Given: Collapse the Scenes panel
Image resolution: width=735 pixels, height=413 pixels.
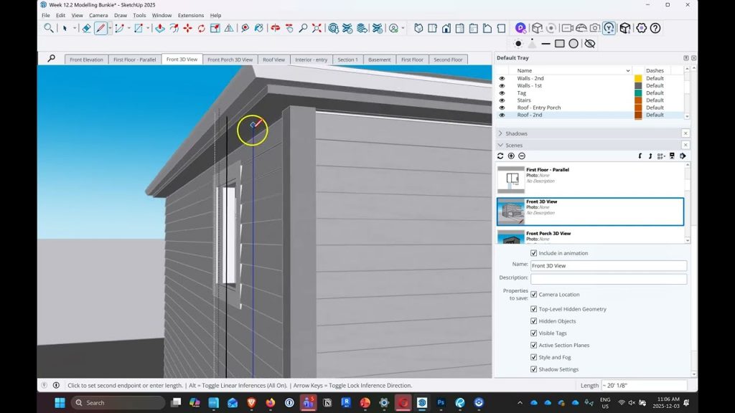Looking at the screenshot, I should 500,145.
